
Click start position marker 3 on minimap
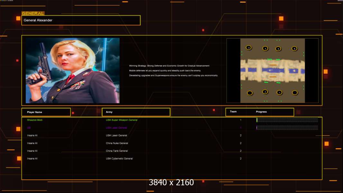click(249, 48)
